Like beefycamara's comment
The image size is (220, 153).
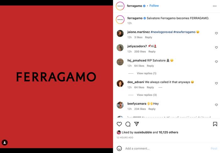(x=216, y=105)
